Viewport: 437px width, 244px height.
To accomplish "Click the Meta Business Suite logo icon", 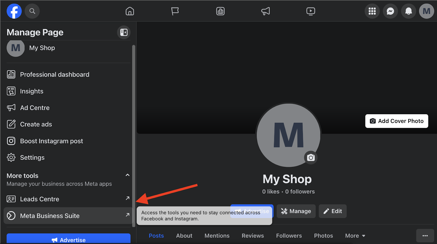I will pos(11,216).
